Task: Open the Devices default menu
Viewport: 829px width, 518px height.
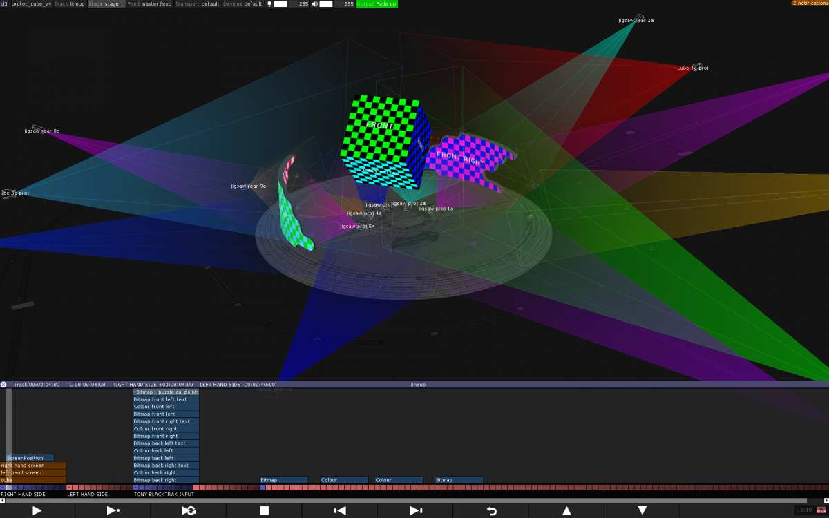Action: click(x=242, y=3)
